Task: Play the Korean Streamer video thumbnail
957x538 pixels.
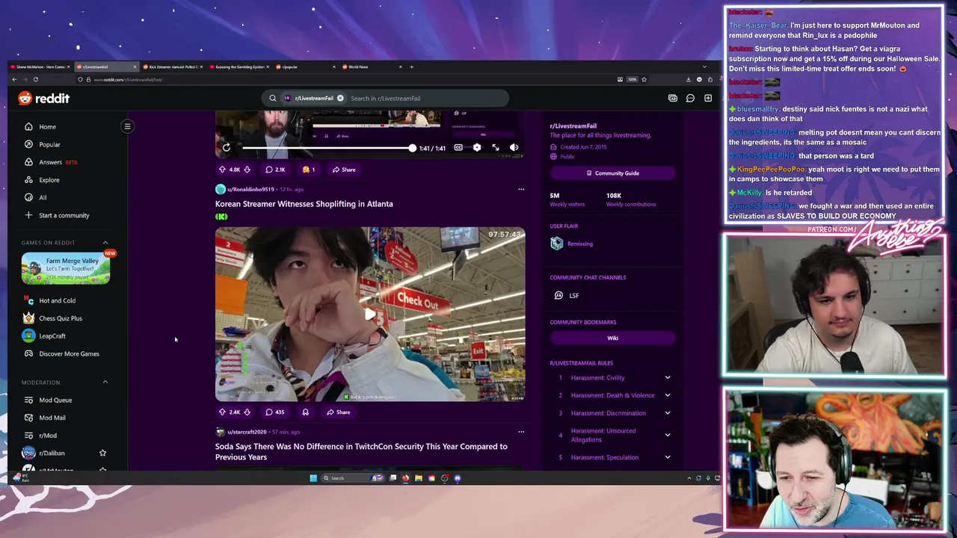Action: tap(370, 315)
